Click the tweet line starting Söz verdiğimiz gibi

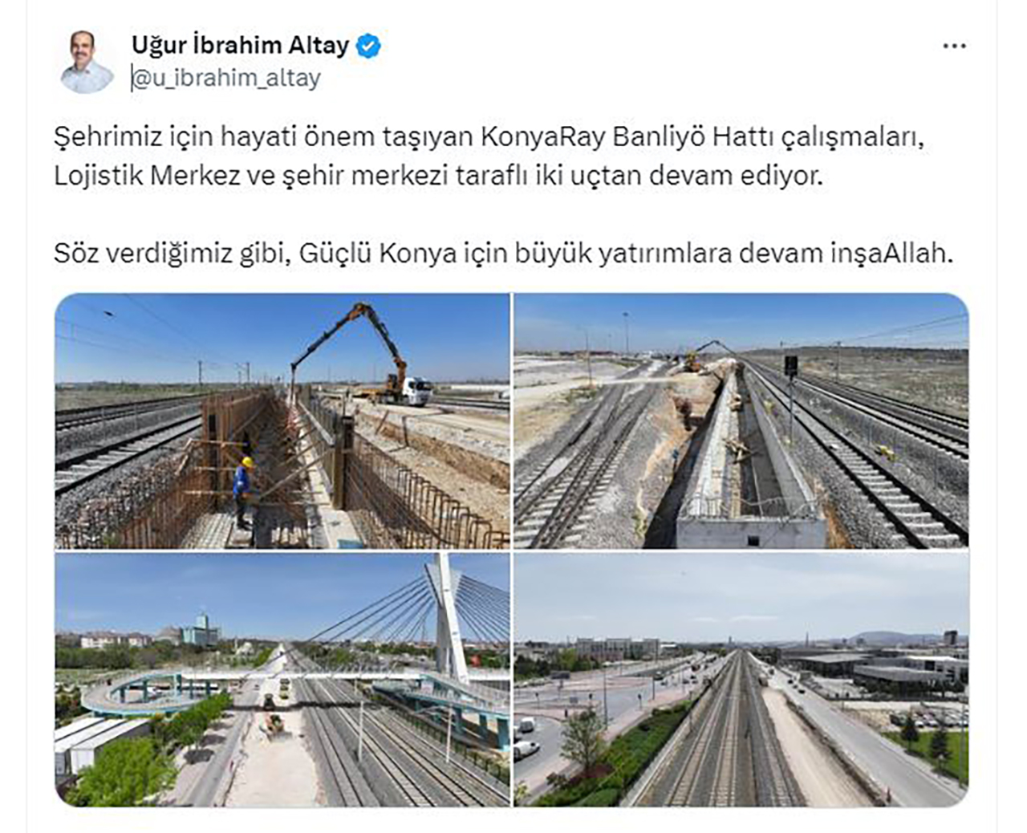[504, 254]
